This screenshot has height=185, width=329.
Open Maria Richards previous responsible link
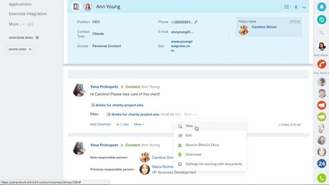tap(163, 166)
